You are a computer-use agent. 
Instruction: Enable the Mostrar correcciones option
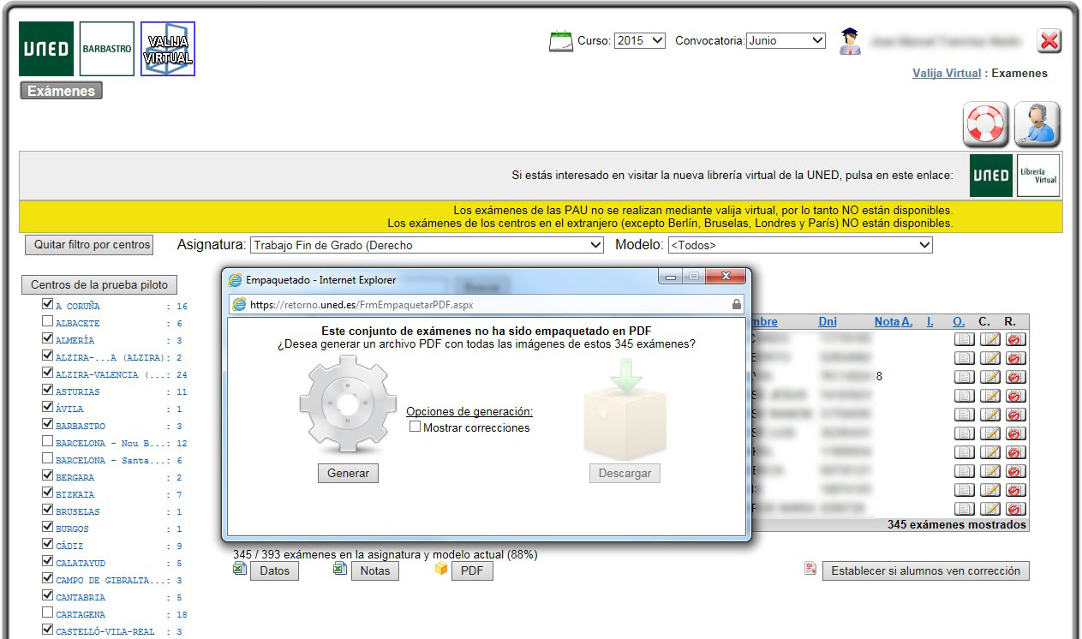coord(415,427)
